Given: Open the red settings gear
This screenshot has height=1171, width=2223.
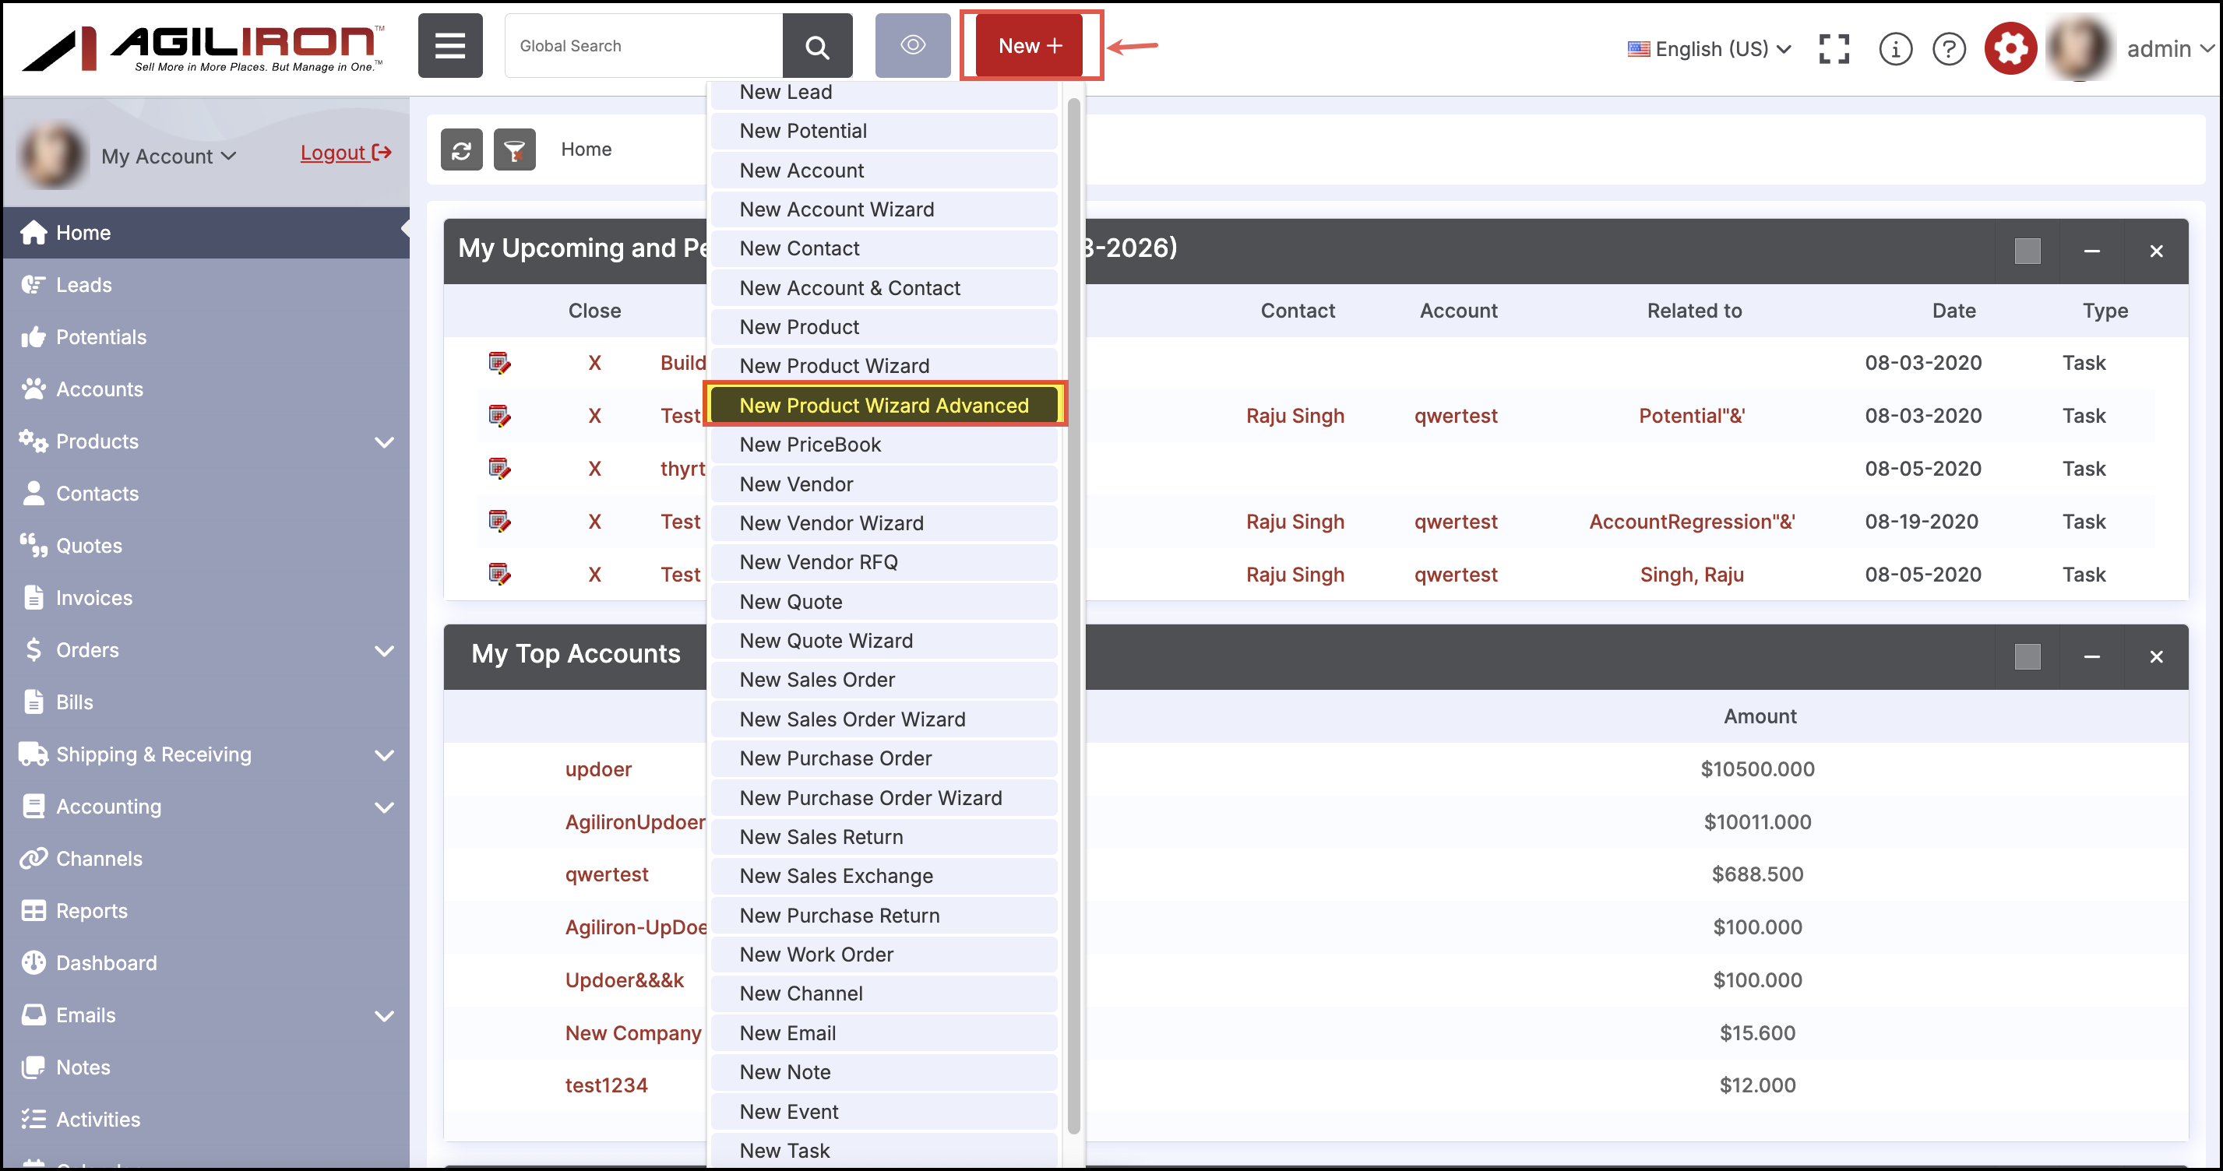Looking at the screenshot, I should coord(2010,48).
